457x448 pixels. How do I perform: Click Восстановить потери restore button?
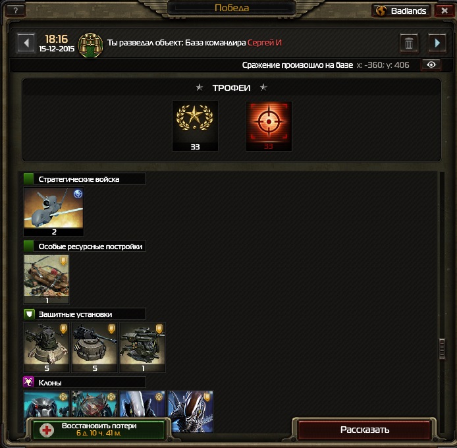pyautogui.click(x=99, y=430)
